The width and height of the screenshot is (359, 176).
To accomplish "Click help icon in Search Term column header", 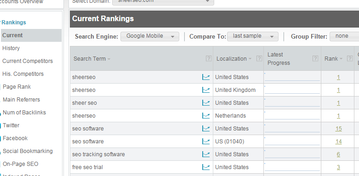I will click(x=209, y=59).
